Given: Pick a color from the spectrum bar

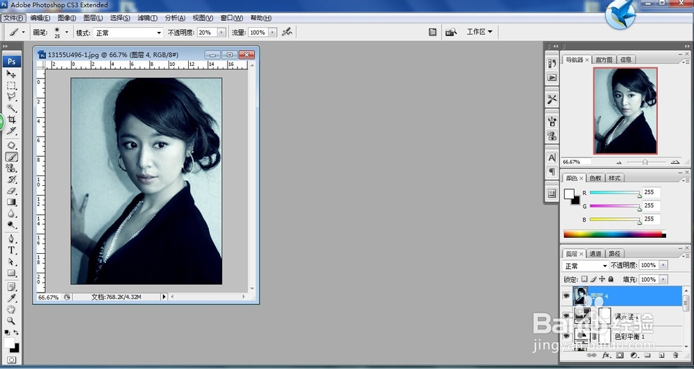Looking at the screenshot, I should (x=614, y=234).
